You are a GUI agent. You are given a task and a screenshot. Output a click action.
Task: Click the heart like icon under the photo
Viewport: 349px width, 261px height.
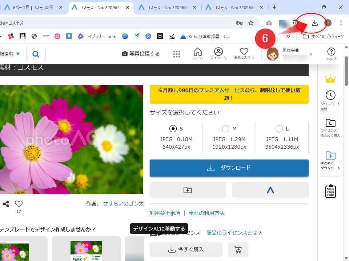tap(19, 204)
